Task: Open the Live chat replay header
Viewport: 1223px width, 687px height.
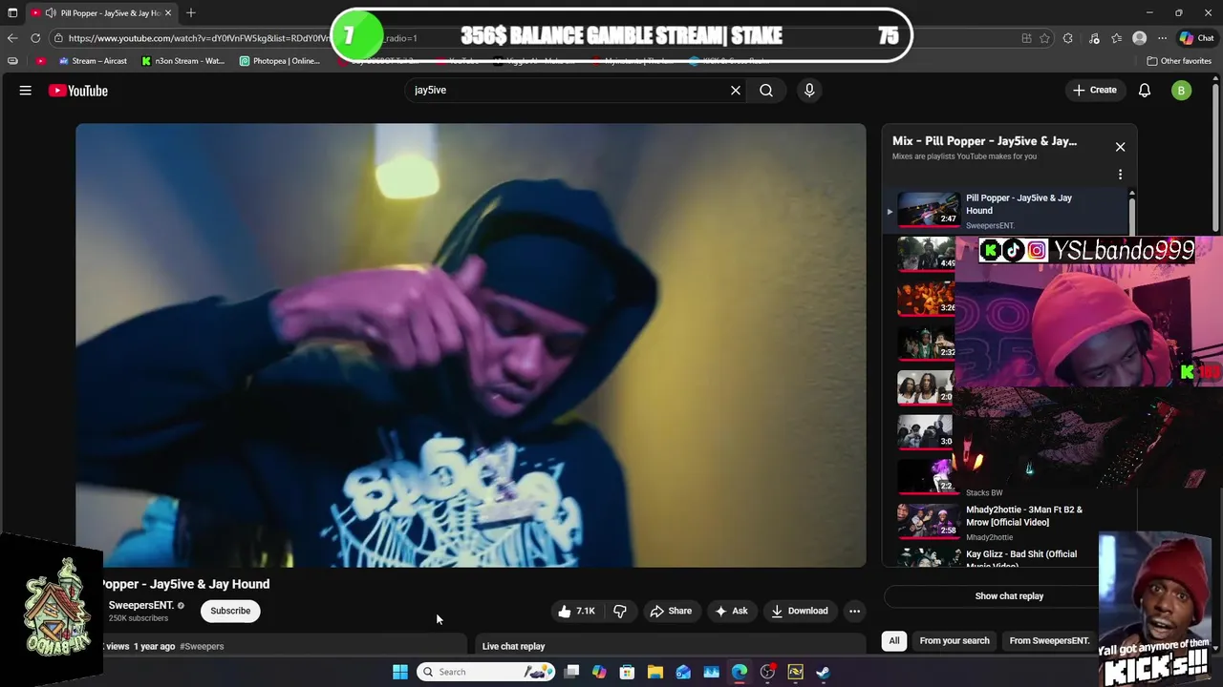Action: click(514, 646)
